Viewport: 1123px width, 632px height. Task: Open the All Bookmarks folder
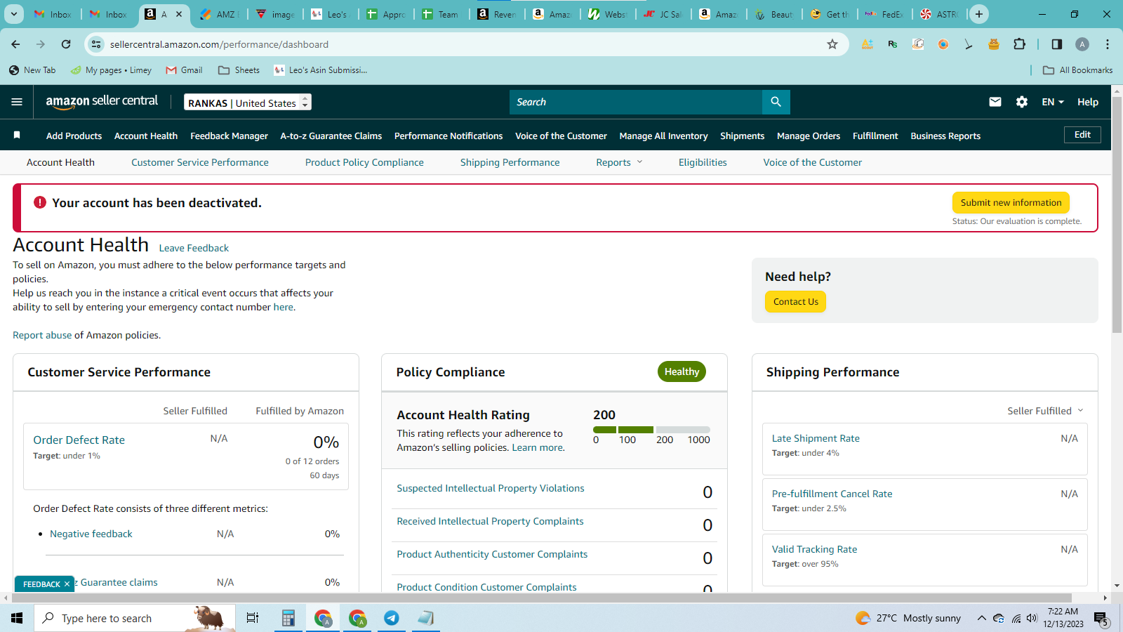pos(1077,70)
